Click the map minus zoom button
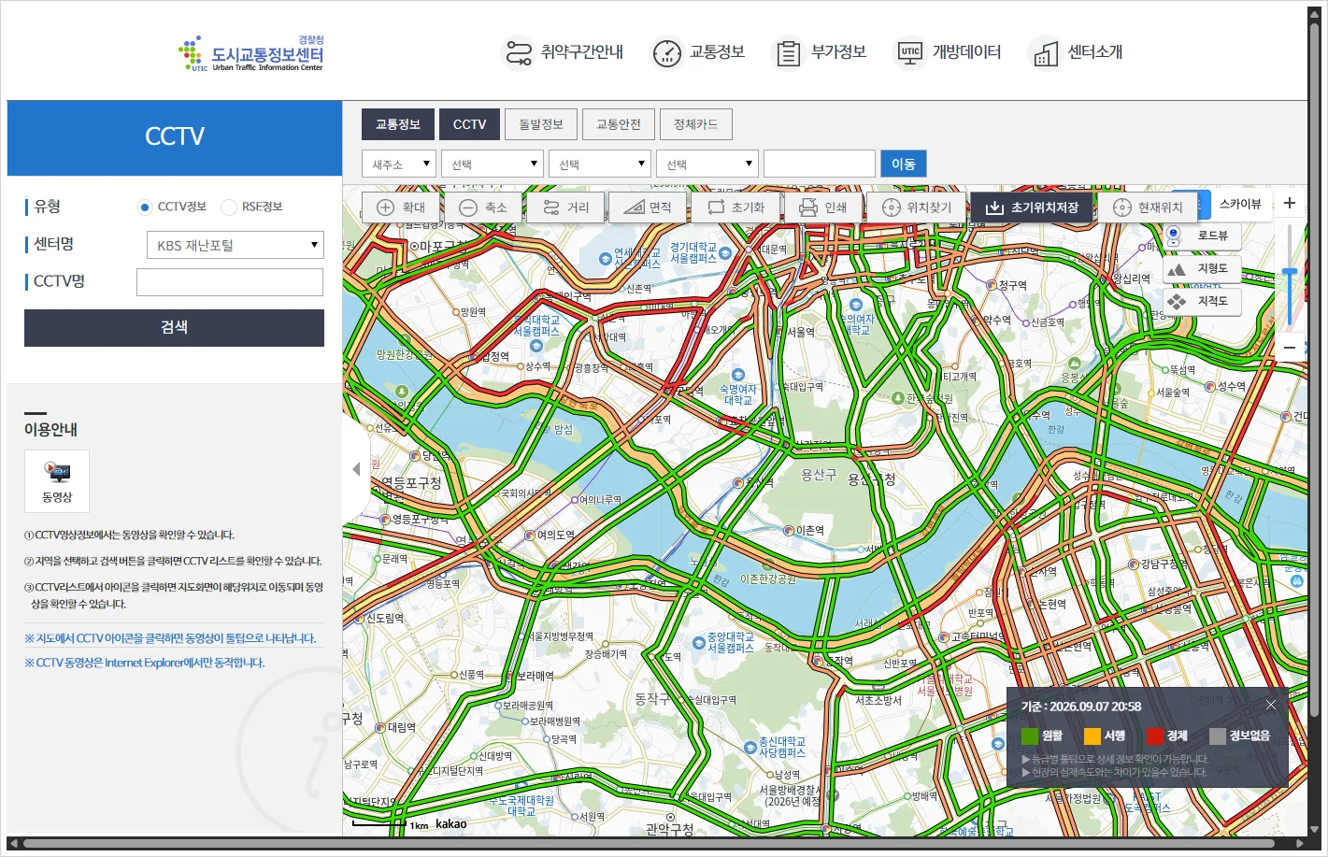1328x857 pixels. coord(1290,347)
